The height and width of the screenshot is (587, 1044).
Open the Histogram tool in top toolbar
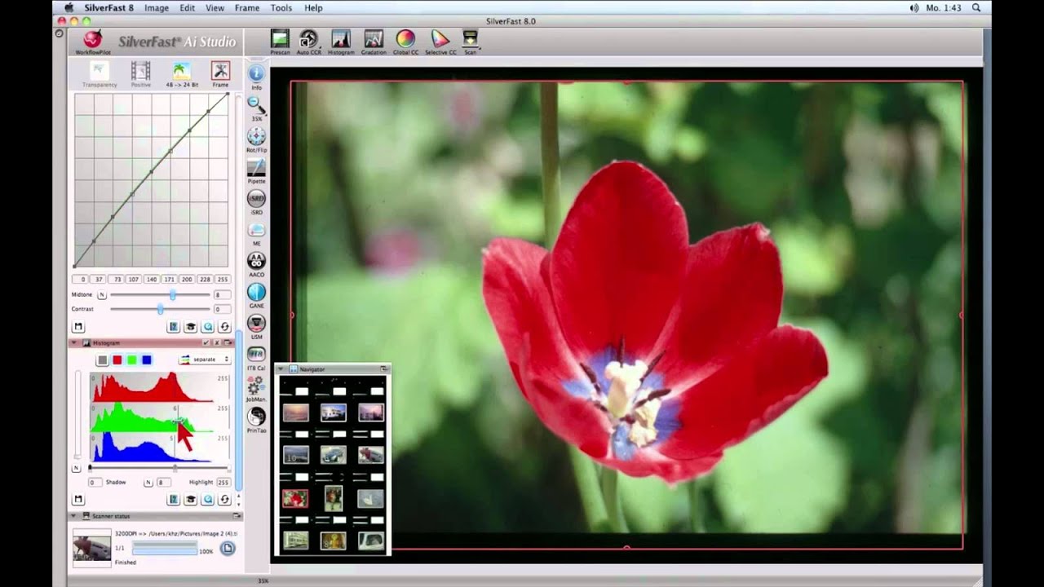tap(341, 42)
